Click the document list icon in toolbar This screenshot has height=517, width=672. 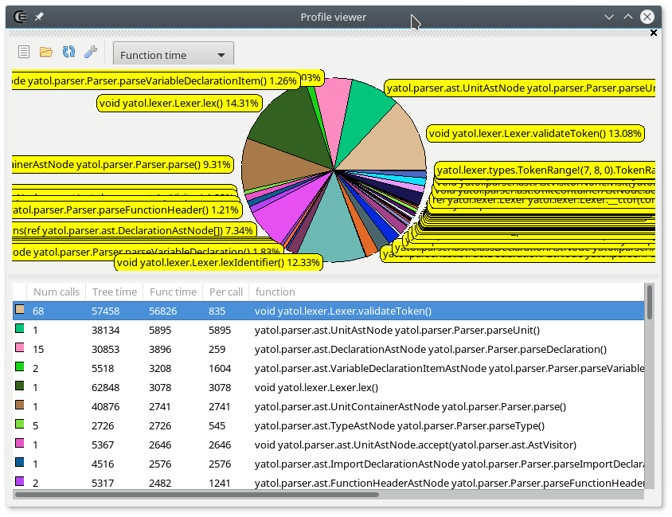tap(24, 53)
